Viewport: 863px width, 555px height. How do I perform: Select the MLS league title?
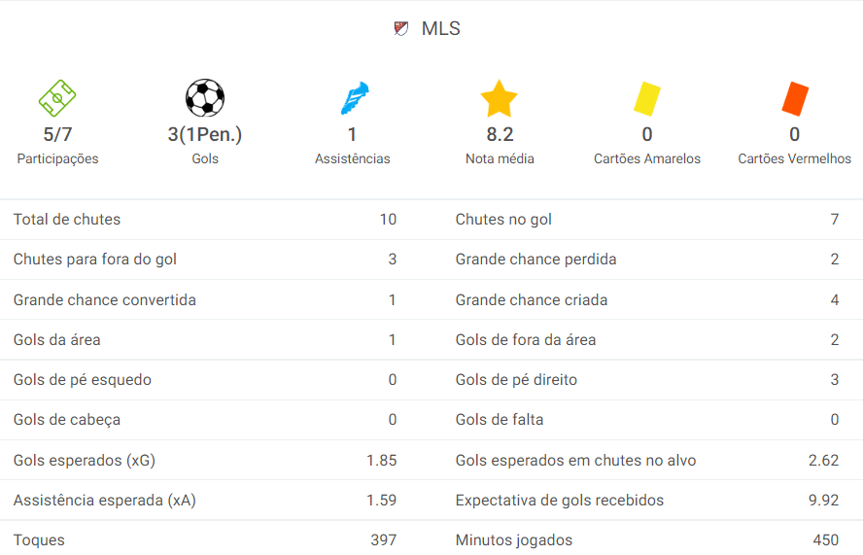coord(440,29)
